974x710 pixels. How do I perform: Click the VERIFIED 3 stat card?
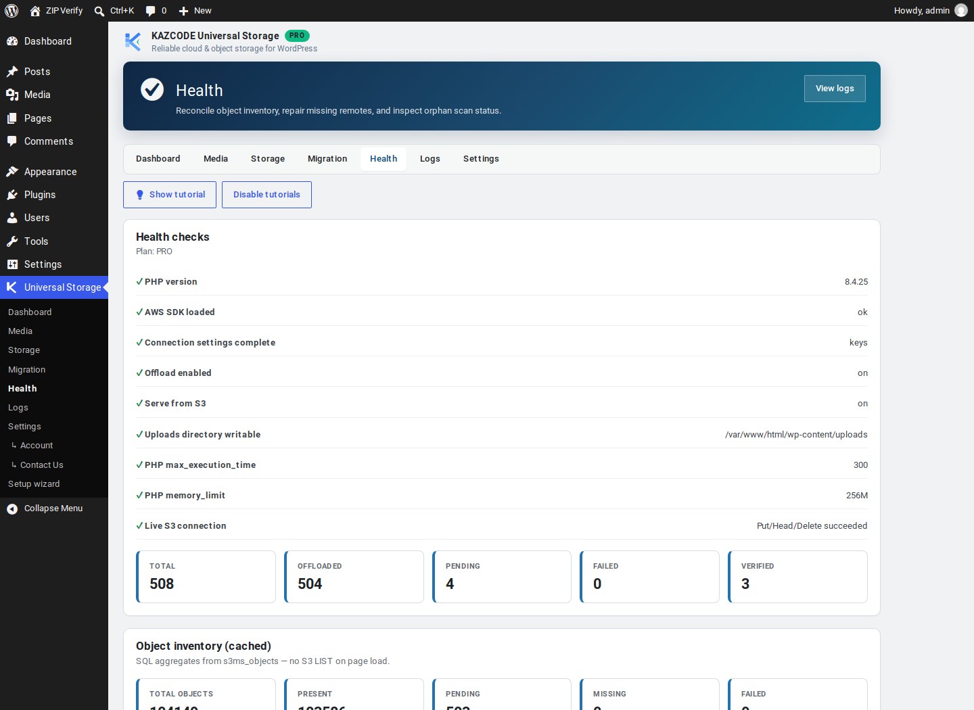click(797, 577)
